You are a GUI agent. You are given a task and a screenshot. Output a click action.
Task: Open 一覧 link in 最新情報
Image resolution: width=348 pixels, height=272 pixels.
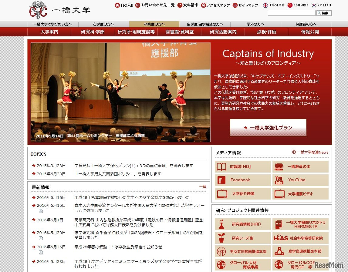[x=203, y=186]
